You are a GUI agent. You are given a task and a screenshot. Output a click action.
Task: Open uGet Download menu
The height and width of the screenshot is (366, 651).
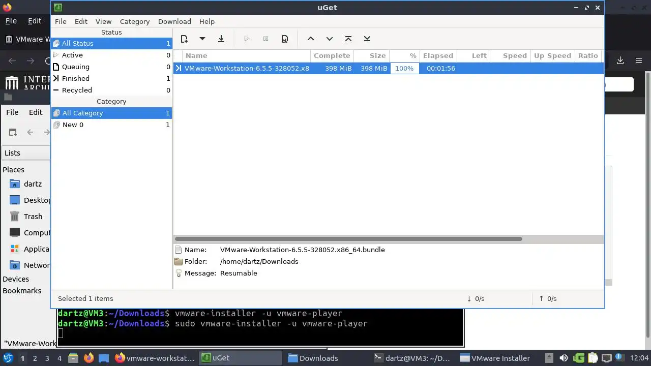174,21
